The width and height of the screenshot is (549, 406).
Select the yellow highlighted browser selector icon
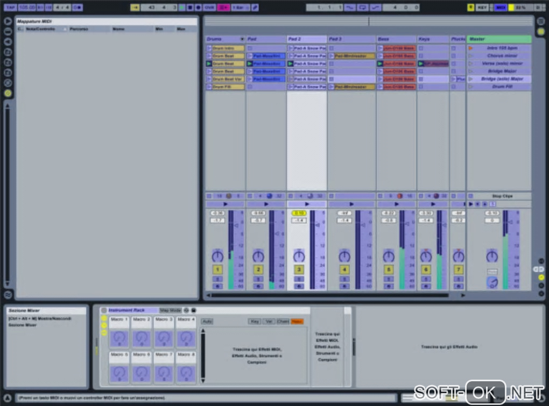point(8,93)
